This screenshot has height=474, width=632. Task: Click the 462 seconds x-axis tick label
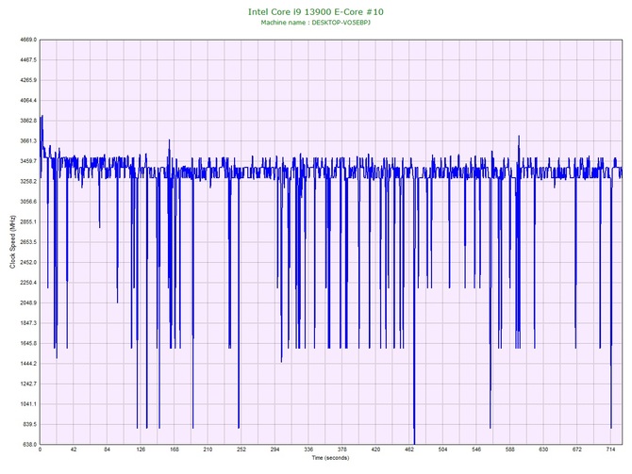409,449
